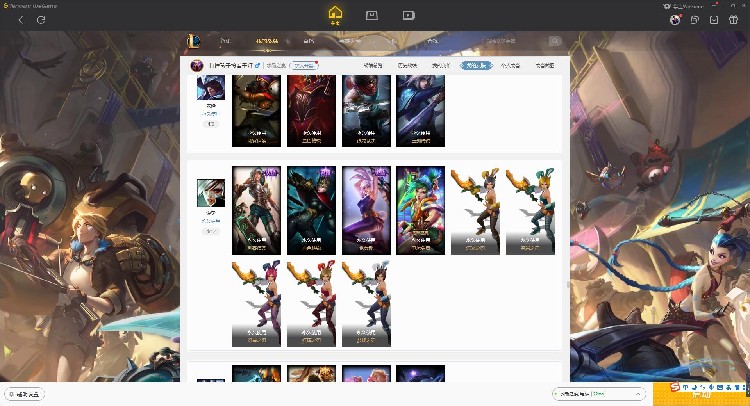Open the 玉剑传说 skin card
Image resolution: width=750 pixels, height=406 pixels.
[421, 111]
